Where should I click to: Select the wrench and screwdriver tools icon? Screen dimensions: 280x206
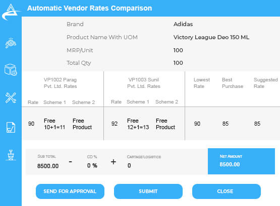pos(11,98)
